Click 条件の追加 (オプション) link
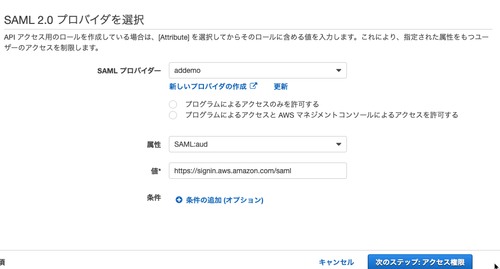The width and height of the screenshot is (500, 269). coord(224,200)
